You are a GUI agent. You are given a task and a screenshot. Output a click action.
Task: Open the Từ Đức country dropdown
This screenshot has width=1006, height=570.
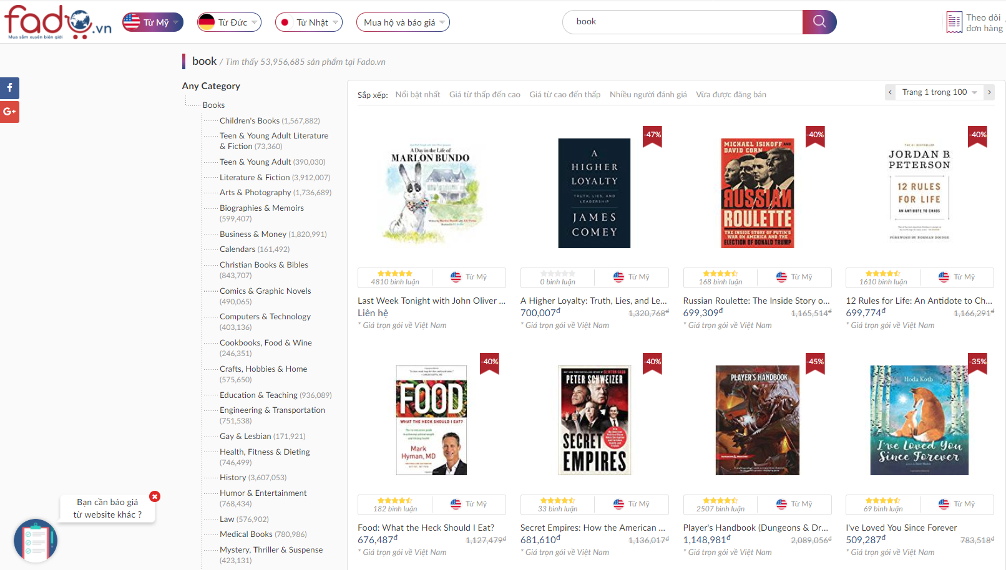(x=229, y=22)
